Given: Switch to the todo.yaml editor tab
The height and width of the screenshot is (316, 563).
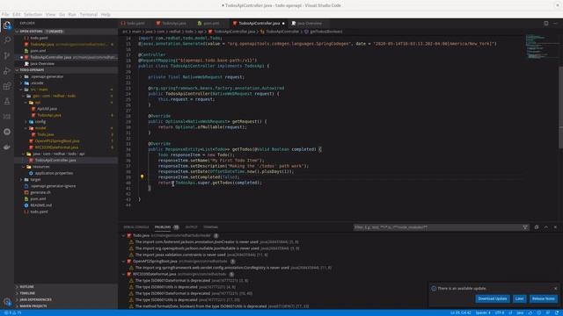Looking at the screenshot, I should [135, 24].
